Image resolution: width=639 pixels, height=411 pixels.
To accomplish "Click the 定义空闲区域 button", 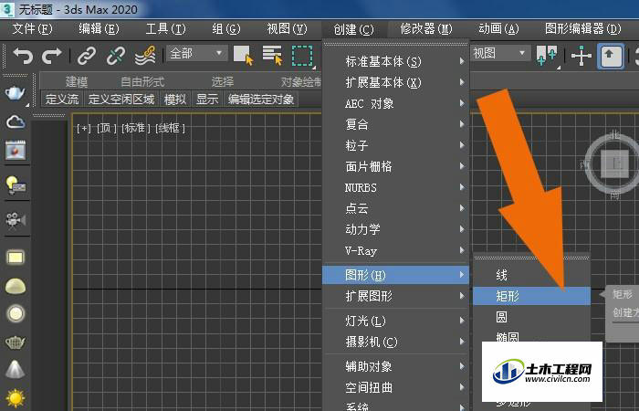I will pos(121,99).
